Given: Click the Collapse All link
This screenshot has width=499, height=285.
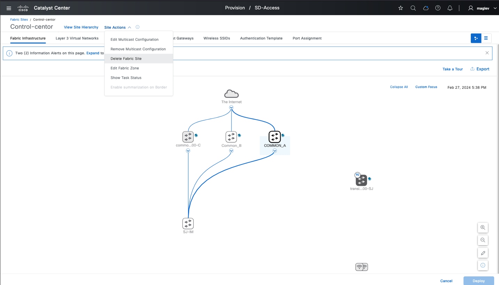Looking at the screenshot, I should click(399, 87).
